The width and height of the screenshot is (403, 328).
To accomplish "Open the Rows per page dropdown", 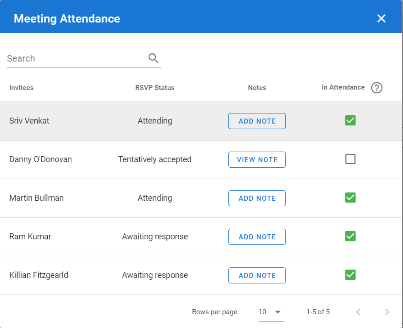I will (x=271, y=312).
